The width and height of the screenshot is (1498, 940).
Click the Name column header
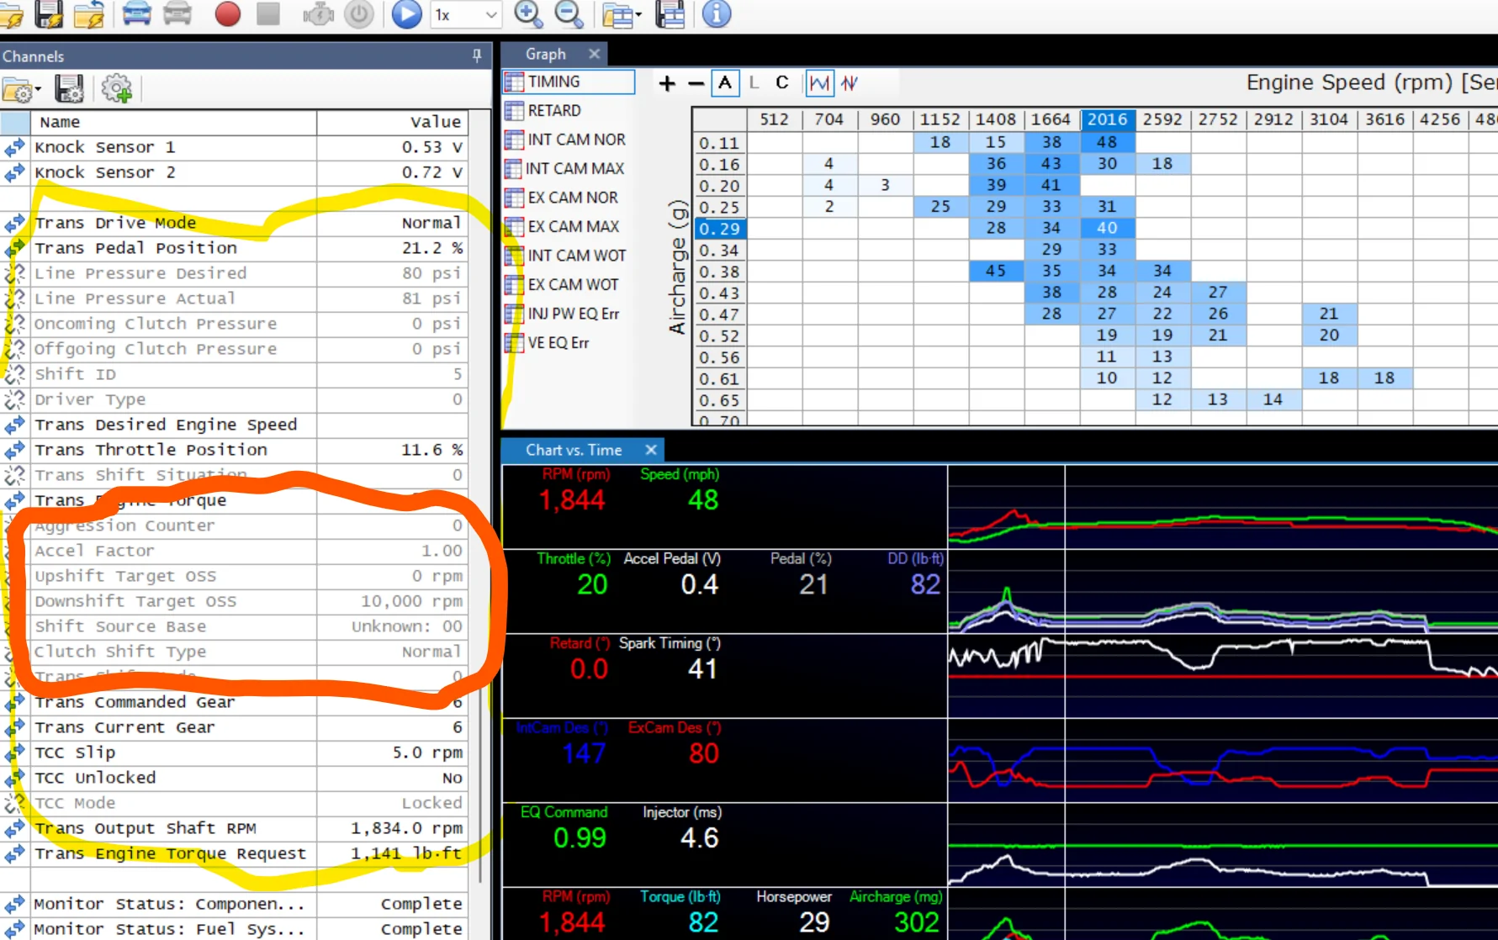coord(173,122)
